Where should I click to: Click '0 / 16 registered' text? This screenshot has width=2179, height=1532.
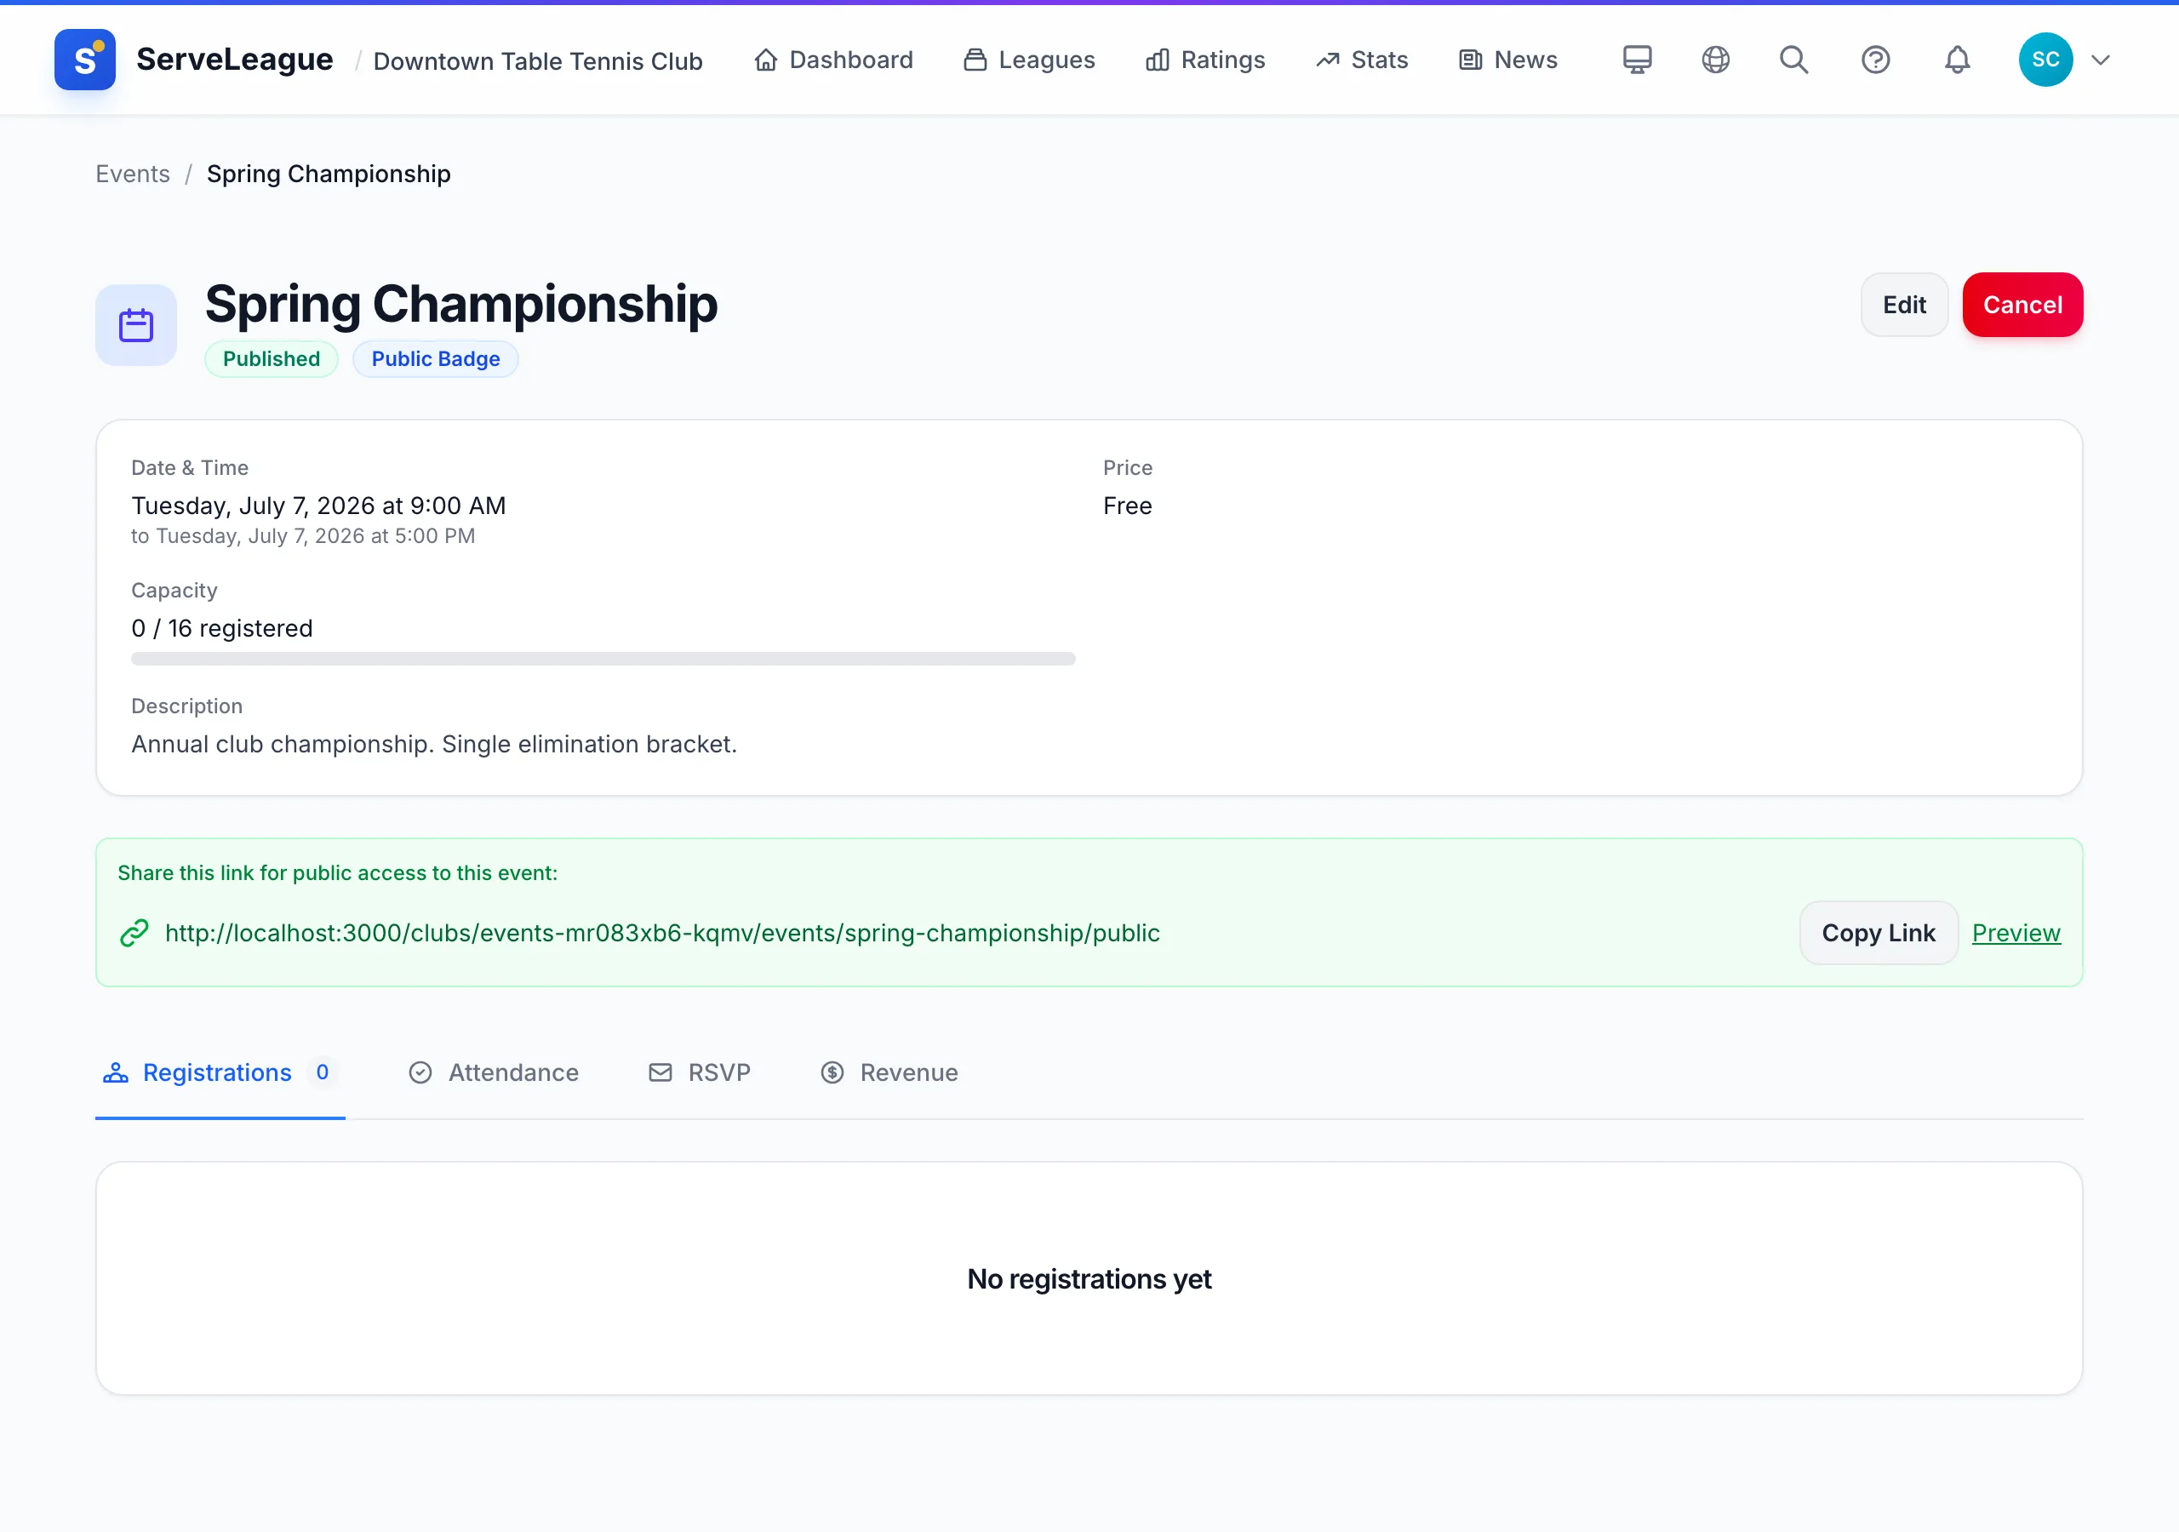click(x=222, y=628)
